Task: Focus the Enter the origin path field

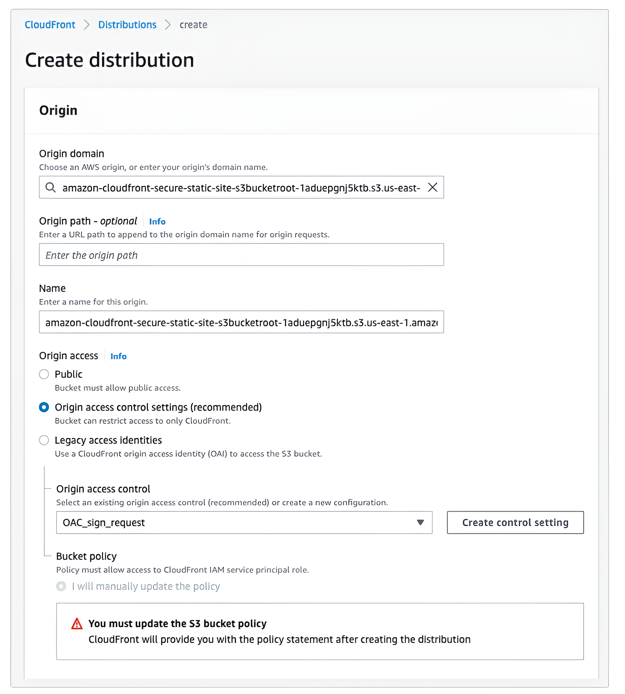Action: (241, 255)
